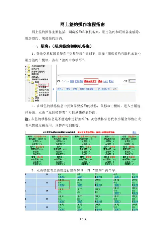Image resolution: width=166 pixels, height=235 pixels.
Task: Expand the 解除 folder in the tree
Action: click(x=29, y=100)
